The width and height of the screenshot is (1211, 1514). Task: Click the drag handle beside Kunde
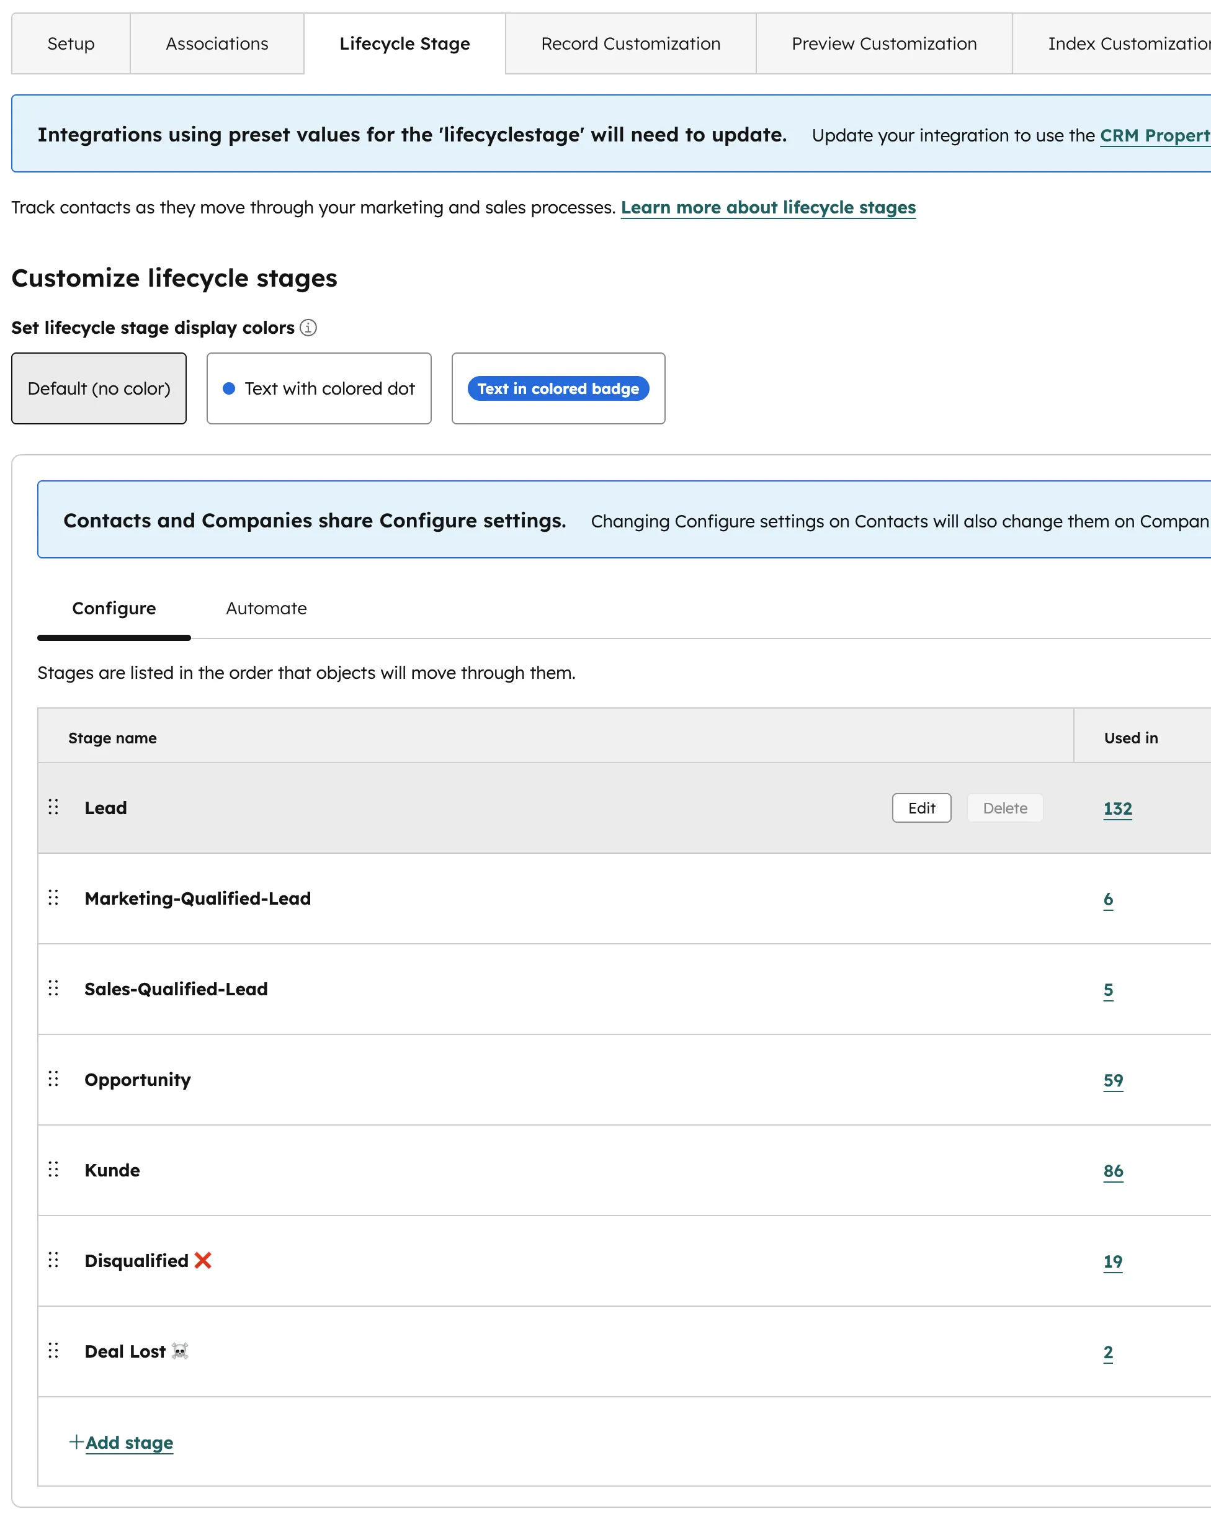tap(53, 1169)
